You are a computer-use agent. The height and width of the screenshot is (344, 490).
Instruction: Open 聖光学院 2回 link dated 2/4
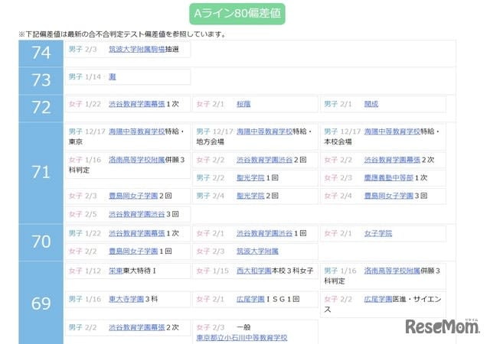250,196
